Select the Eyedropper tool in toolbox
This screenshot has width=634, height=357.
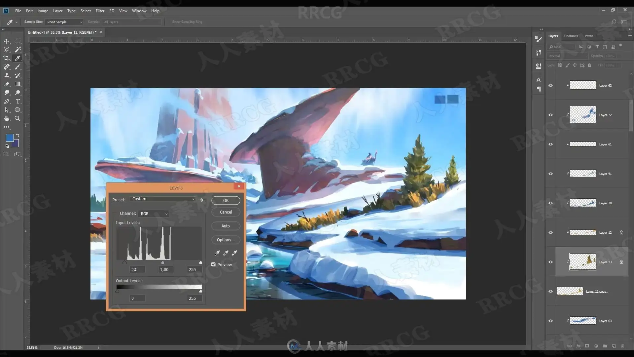coord(18,58)
